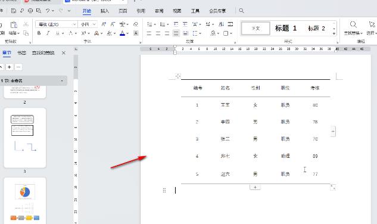Click the Decrease Indent icon
This screenshot has height=224, width=377.
(x=176, y=24)
